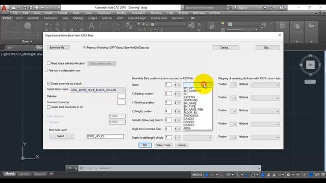Click the Bore-hole file... button

(58, 47)
